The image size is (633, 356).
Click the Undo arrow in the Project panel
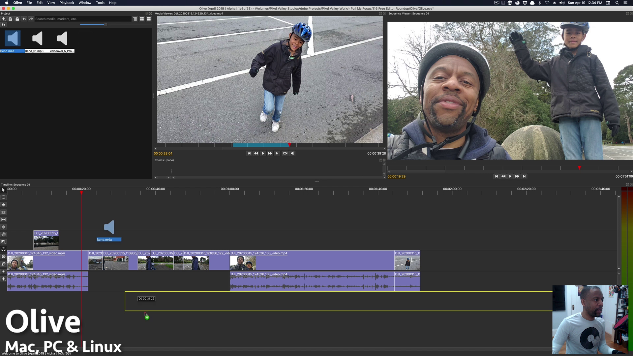[24, 19]
